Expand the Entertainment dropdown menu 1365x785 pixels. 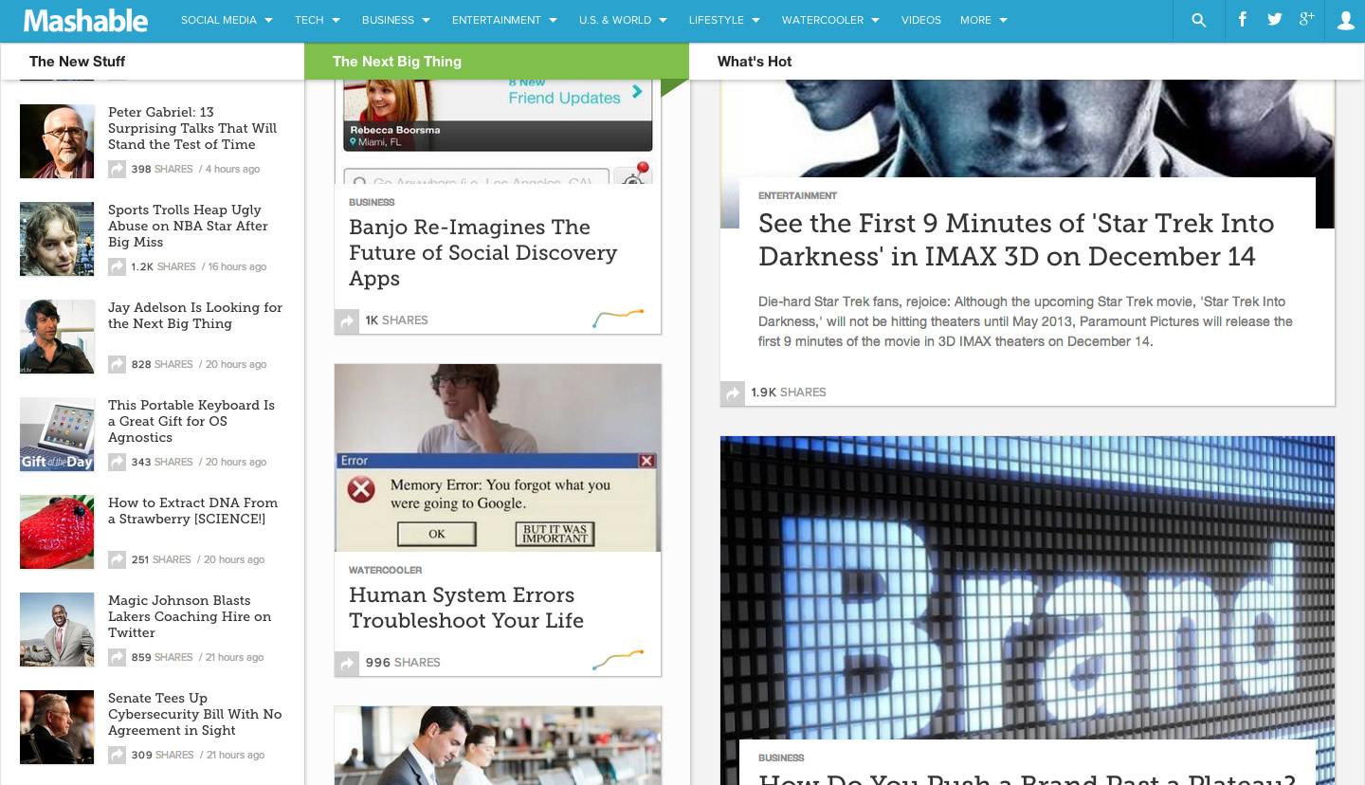[503, 20]
